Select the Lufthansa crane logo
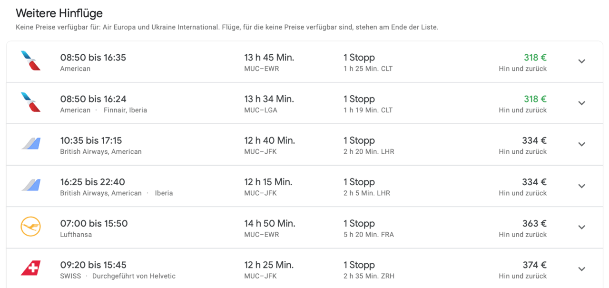Screen dimensions: 609x288 tap(29, 227)
